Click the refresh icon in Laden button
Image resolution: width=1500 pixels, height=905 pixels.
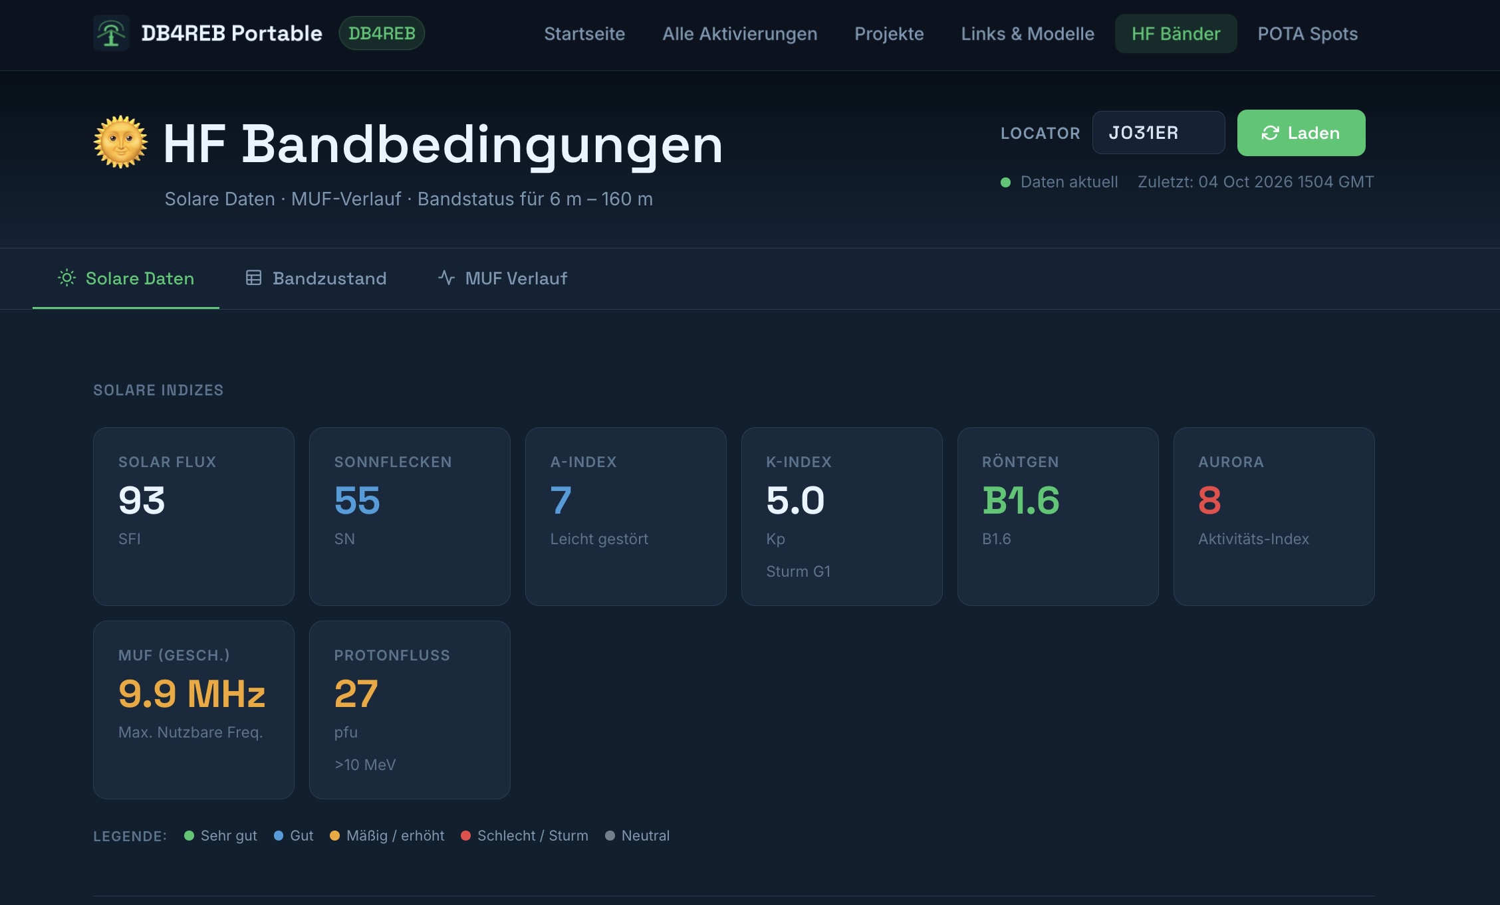point(1270,133)
